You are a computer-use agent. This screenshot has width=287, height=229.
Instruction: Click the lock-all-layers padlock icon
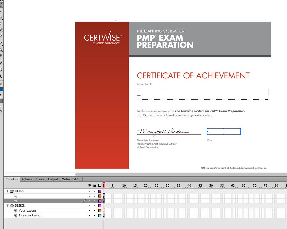click(x=95, y=185)
